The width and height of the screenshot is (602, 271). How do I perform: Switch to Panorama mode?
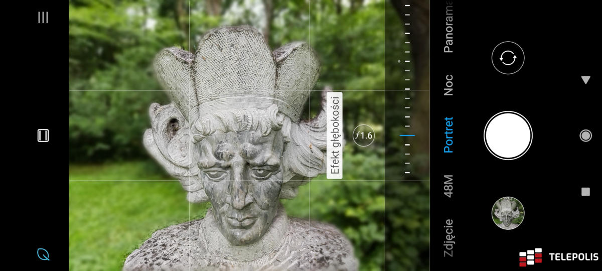pyautogui.click(x=448, y=28)
